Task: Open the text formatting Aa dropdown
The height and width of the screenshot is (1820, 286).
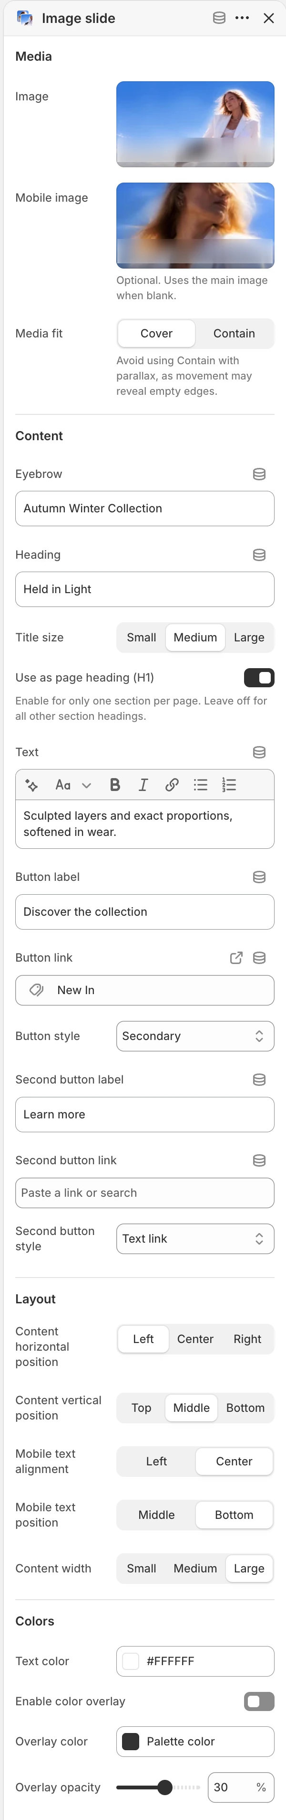Action: click(x=73, y=785)
